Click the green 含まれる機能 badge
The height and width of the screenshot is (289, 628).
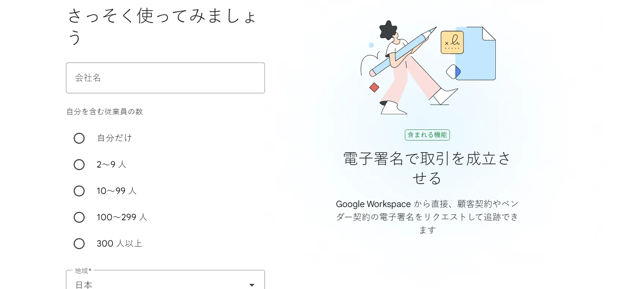pos(427,135)
